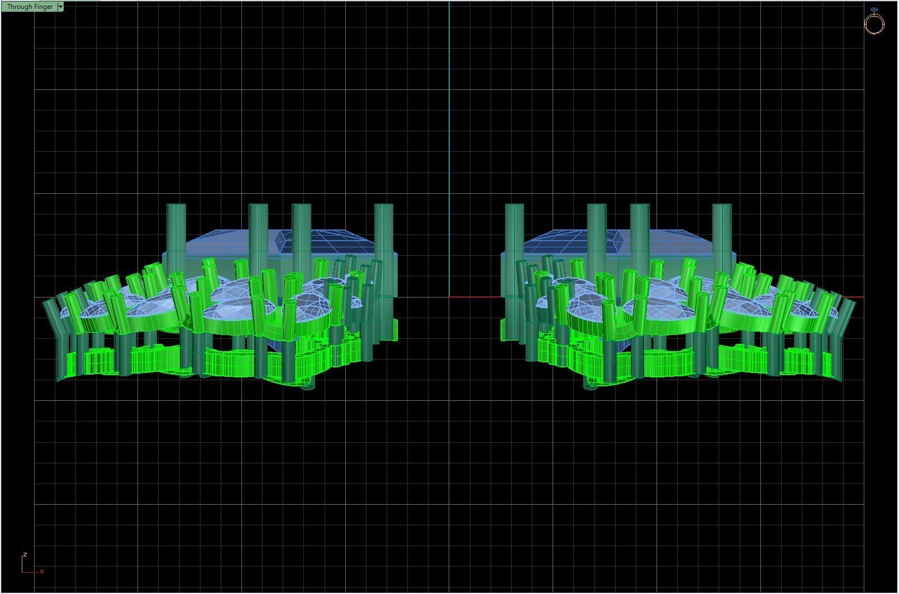The width and height of the screenshot is (899, 594).
Task: Select the right jewelry setting model
Action: (x=677, y=296)
